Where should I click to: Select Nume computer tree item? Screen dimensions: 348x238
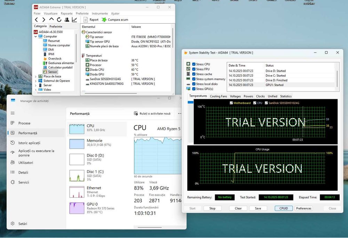pyautogui.click(x=57, y=45)
